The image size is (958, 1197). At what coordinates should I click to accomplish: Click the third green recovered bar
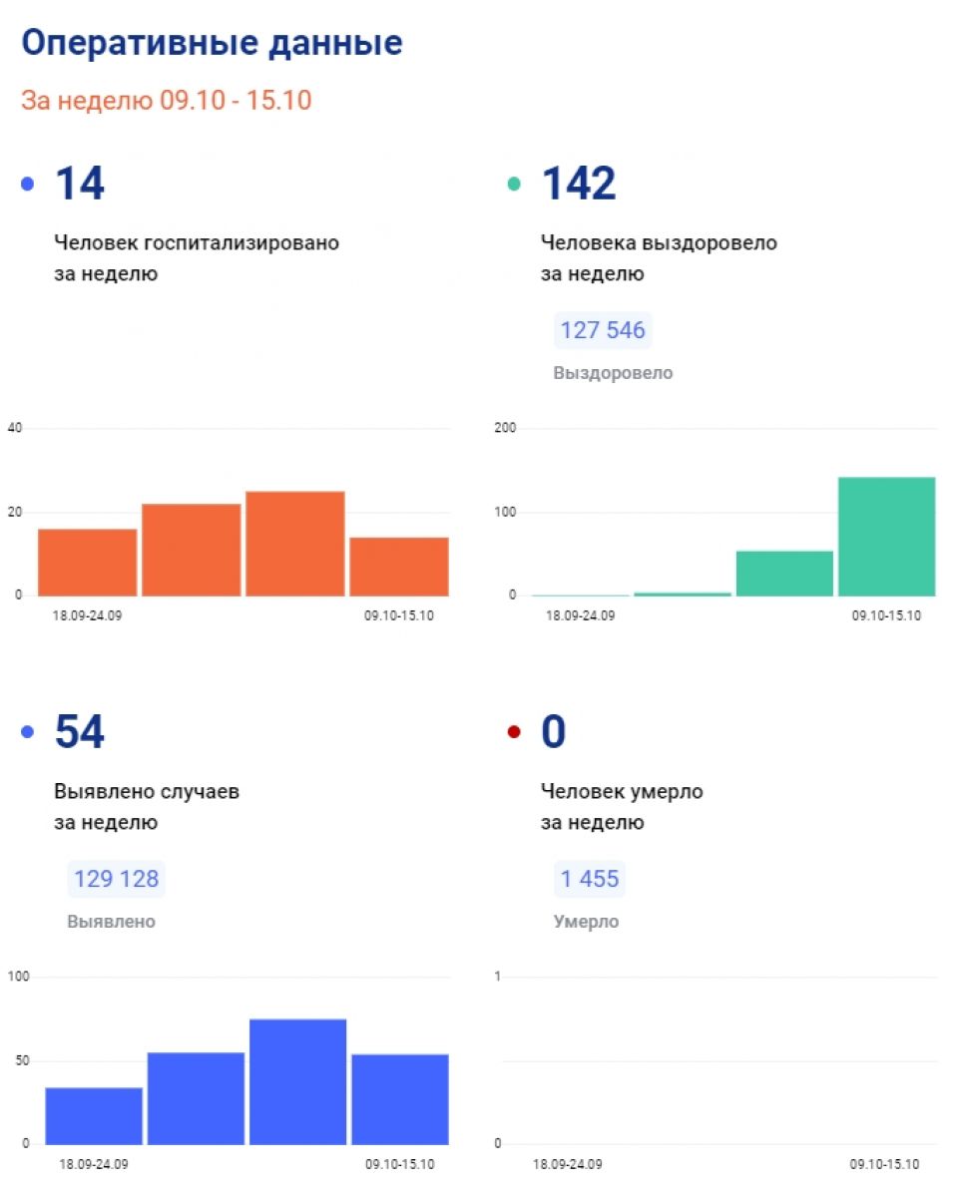784,574
